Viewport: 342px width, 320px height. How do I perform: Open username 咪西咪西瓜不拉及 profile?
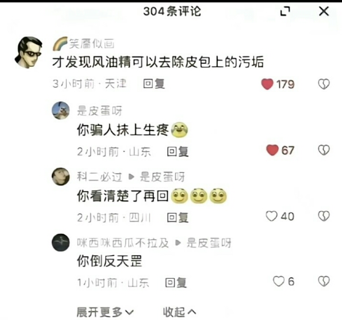[123, 243]
